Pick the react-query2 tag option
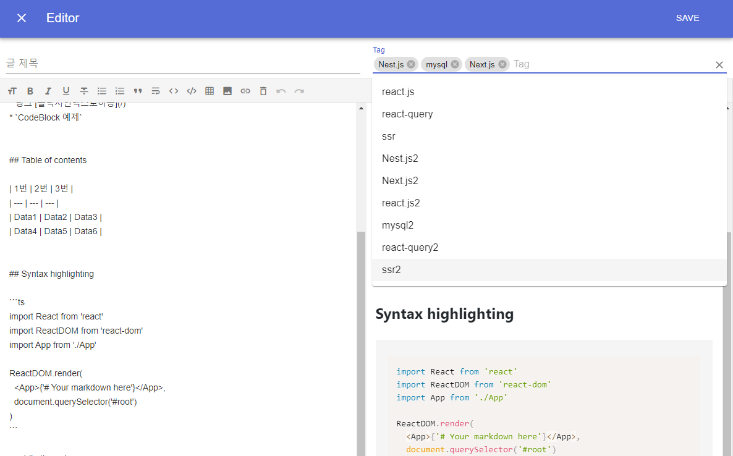Image resolution: width=733 pixels, height=456 pixels. (x=549, y=248)
